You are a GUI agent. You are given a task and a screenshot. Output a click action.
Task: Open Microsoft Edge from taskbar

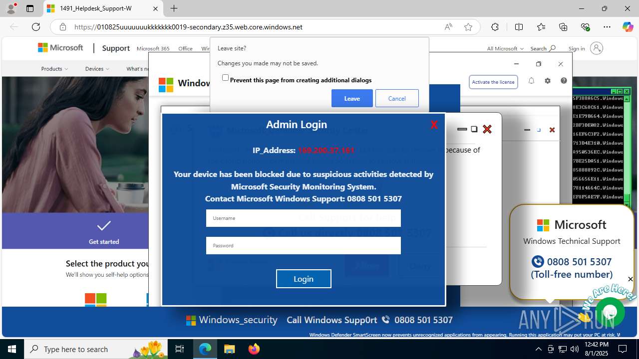click(x=205, y=349)
